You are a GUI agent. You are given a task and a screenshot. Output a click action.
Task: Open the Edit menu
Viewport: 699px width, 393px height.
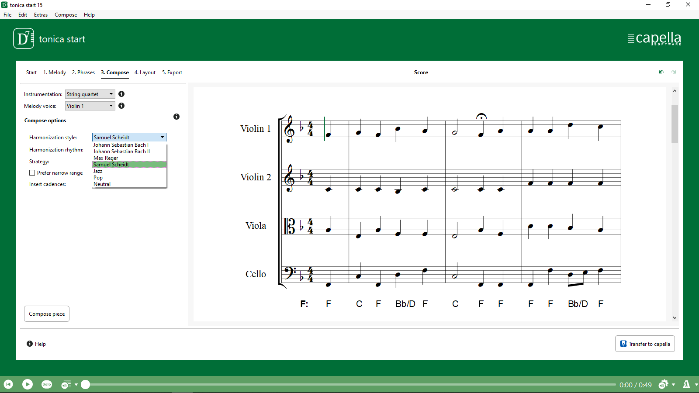tap(23, 15)
